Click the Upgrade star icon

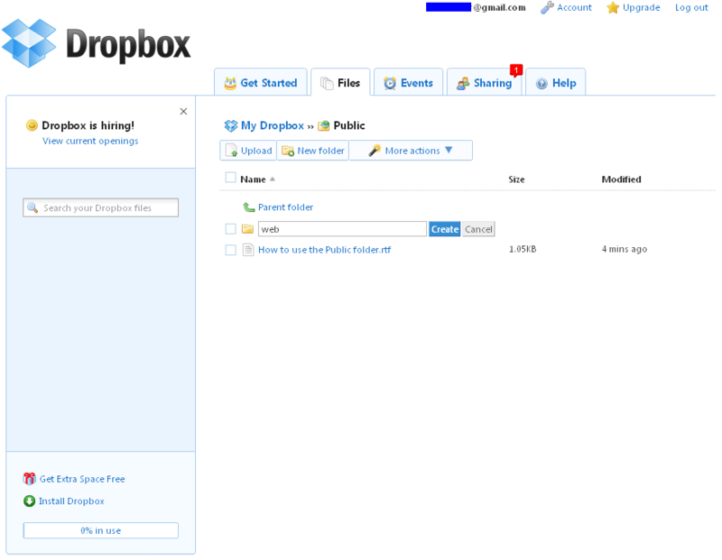point(613,7)
